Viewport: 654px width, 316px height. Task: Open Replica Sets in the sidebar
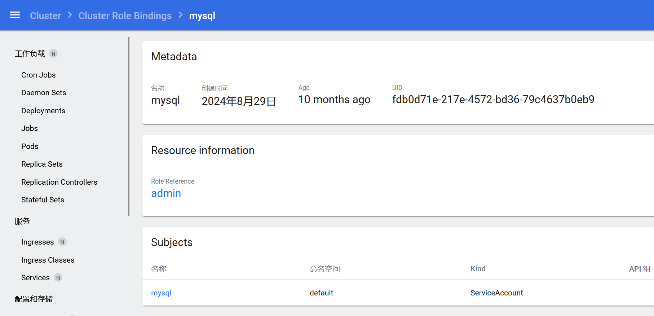(42, 164)
